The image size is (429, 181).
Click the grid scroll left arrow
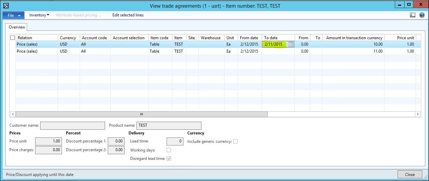click(13, 114)
